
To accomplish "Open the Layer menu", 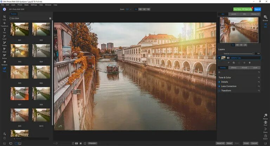I will [13, 5].
